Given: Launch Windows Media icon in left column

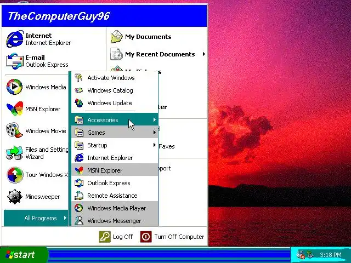Looking at the screenshot, I should (x=15, y=87).
